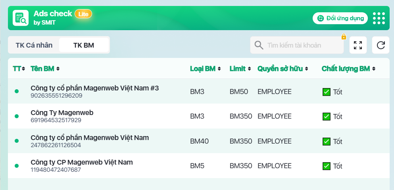
Task: Click BM ID 247862261126504
Action: pos(56,145)
